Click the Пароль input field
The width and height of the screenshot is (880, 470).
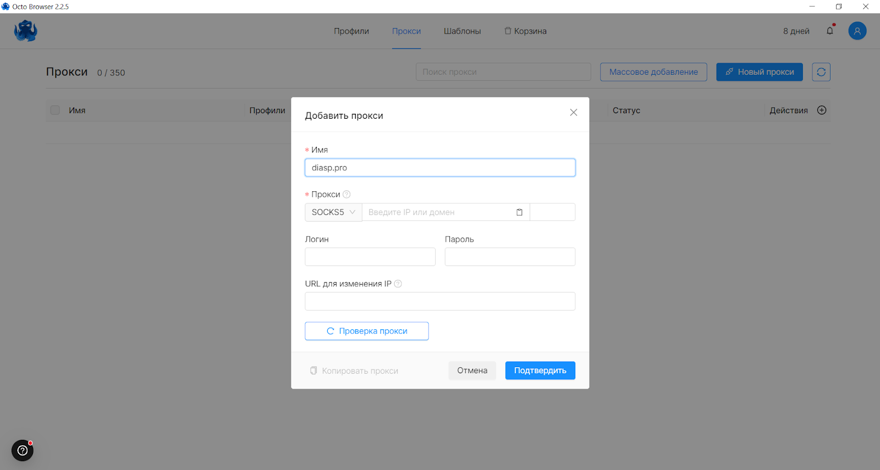tap(510, 257)
